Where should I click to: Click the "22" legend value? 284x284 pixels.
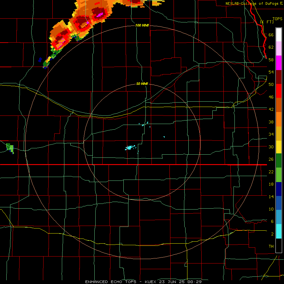coord(271,172)
